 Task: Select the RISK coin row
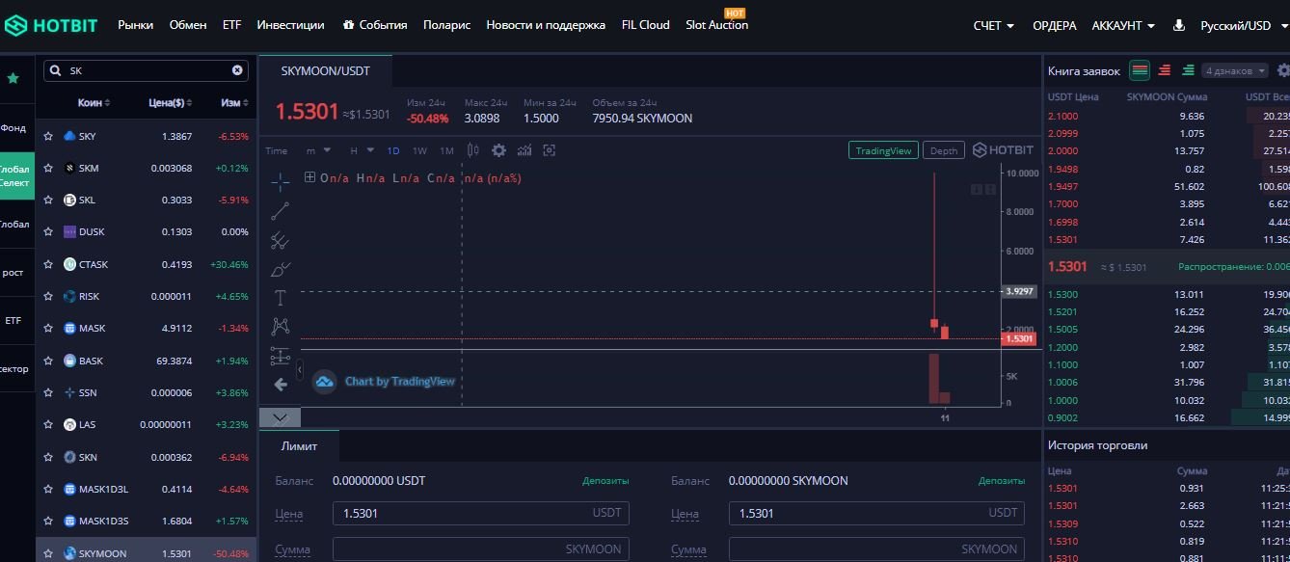point(146,297)
